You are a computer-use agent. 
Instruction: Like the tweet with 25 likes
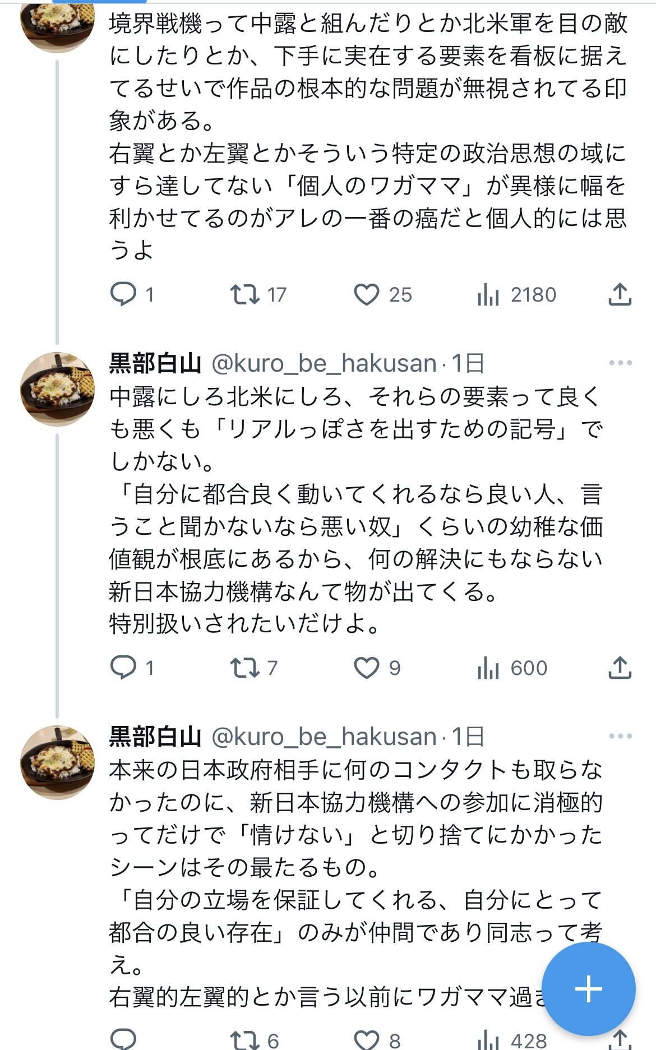coord(367,294)
